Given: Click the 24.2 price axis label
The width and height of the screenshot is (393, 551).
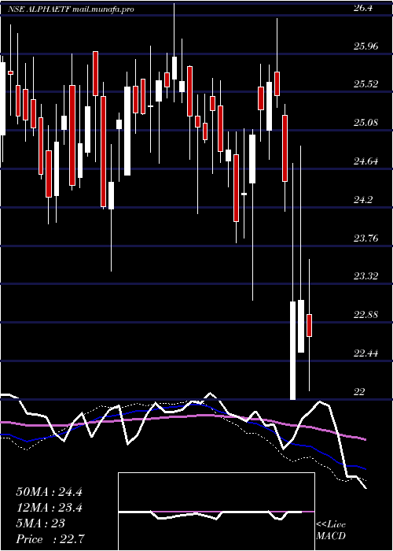Looking at the screenshot, I should click(363, 200).
